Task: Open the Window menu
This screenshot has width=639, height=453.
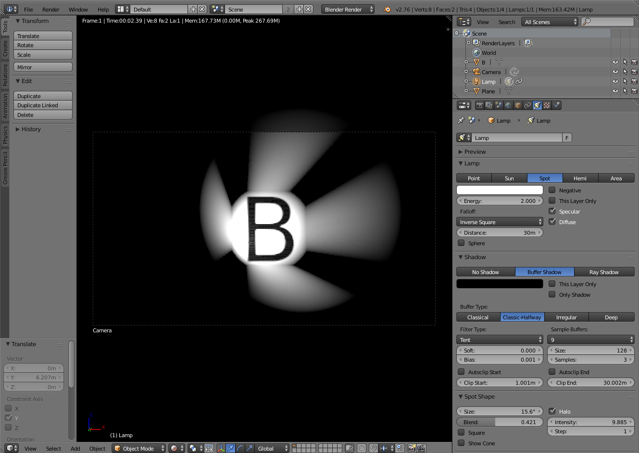Action: tap(78, 9)
